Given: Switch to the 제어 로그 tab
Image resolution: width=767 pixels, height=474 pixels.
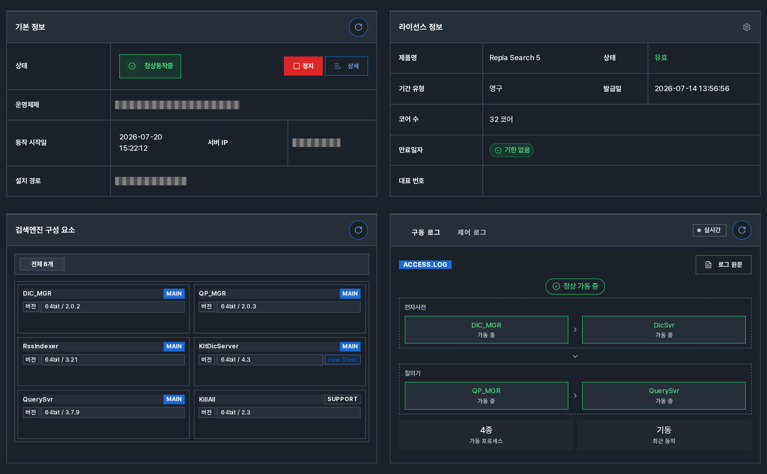Looking at the screenshot, I should [472, 232].
